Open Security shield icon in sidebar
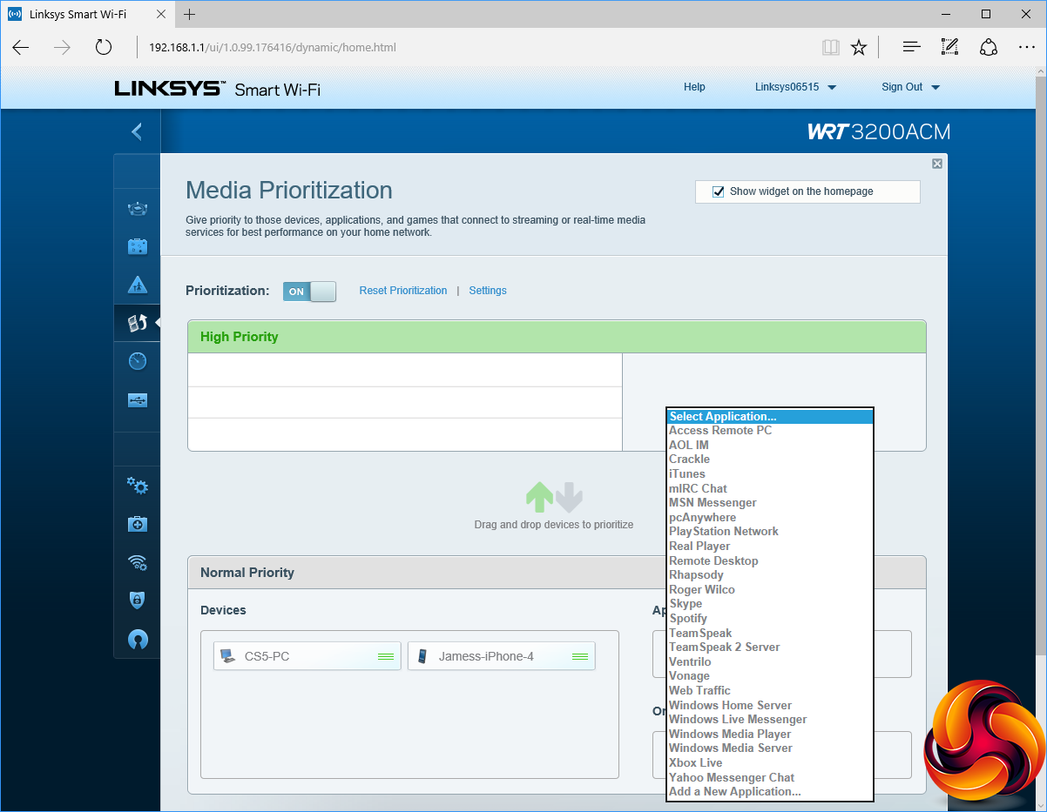The image size is (1047, 812). [138, 601]
